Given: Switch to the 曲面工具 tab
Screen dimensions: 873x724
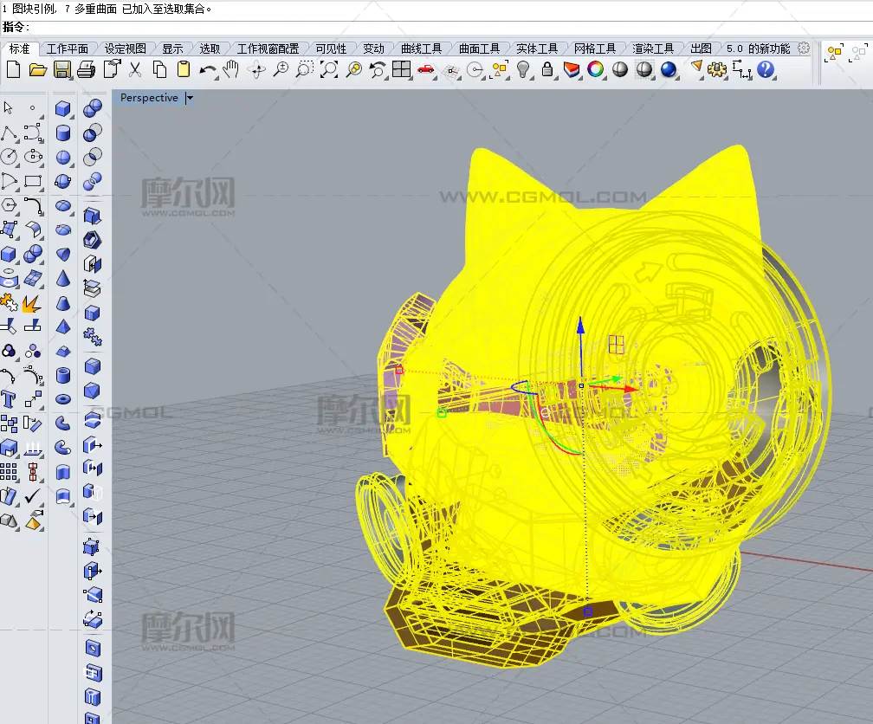Looking at the screenshot, I should point(479,48).
